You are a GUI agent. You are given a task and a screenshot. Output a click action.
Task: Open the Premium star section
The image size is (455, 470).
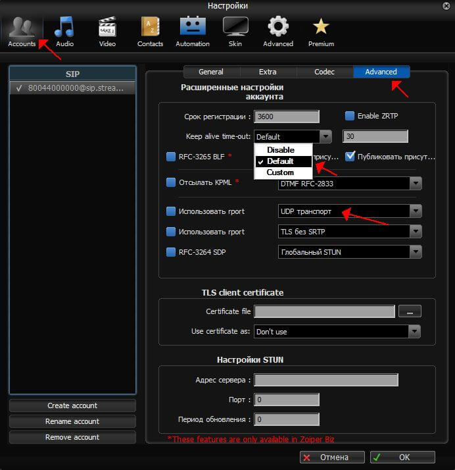[321, 32]
